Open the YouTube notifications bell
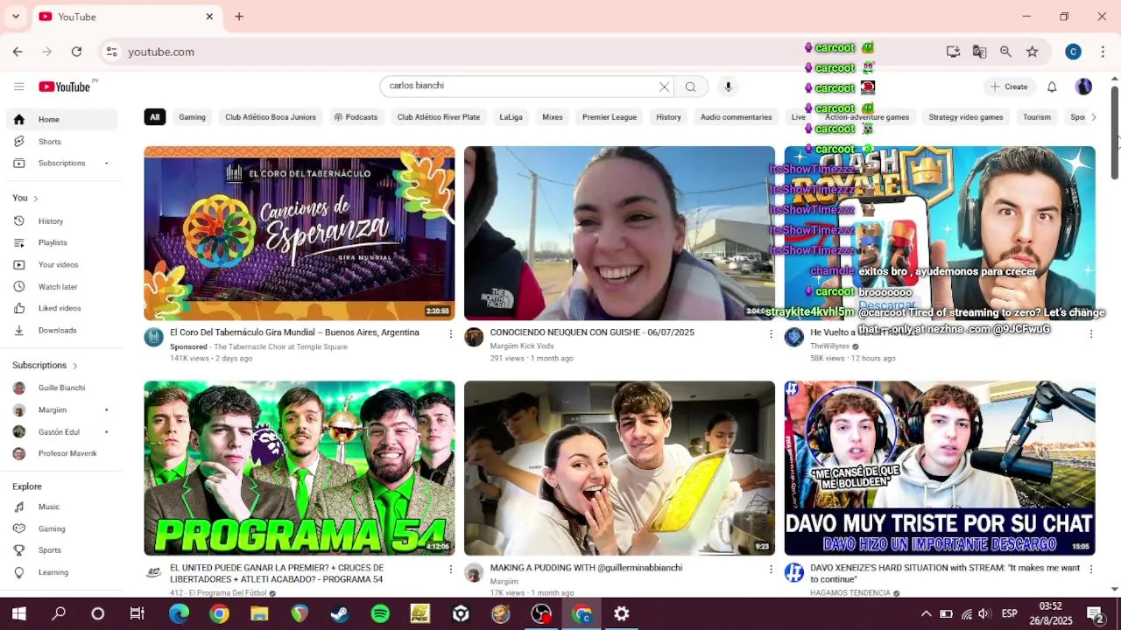This screenshot has width=1121, height=630. 1052,87
